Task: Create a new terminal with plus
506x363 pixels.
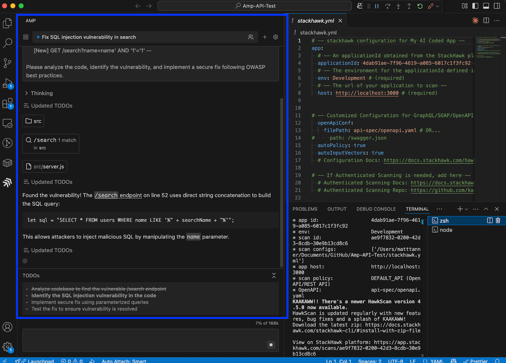Action: point(460,209)
